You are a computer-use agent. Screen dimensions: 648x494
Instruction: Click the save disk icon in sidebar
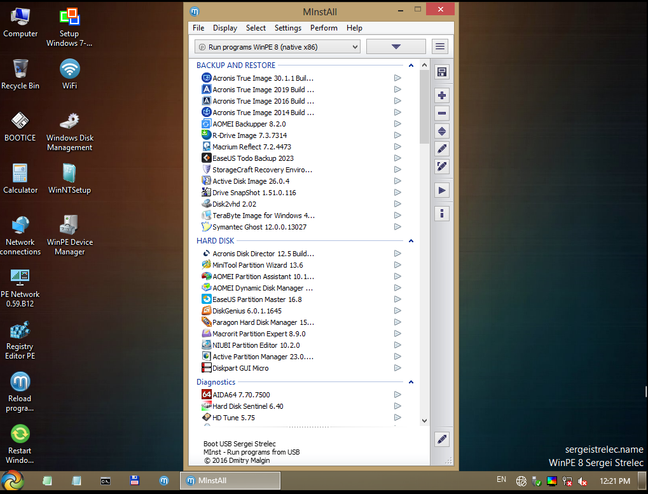point(442,72)
